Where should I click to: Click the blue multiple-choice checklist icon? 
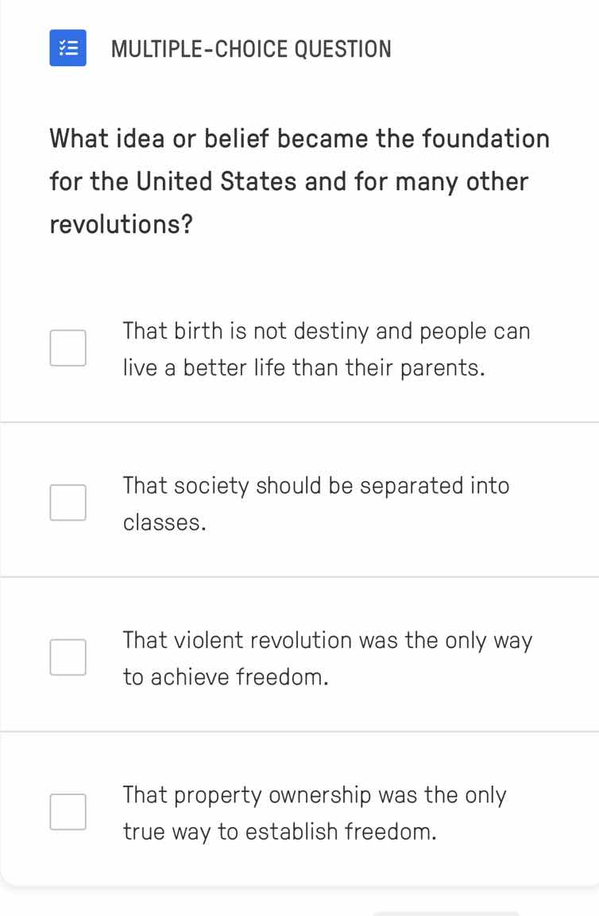coord(68,49)
